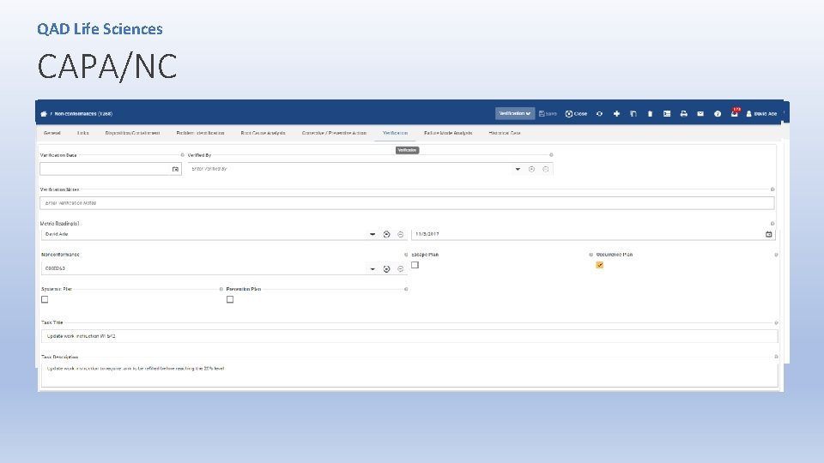This screenshot has width=824, height=463.
Task: Click the minus icon in David Ade row
Action: click(x=401, y=234)
